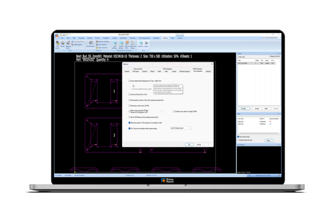
Task: Expand the Process button dropdown arrow
Action: (x=251, y=108)
